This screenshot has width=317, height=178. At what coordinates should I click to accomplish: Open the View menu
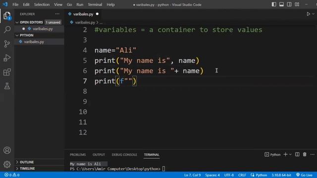pyautogui.click(x=58, y=4)
